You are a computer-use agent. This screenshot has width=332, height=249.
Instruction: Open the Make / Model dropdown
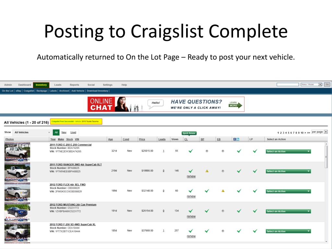(x=311, y=85)
